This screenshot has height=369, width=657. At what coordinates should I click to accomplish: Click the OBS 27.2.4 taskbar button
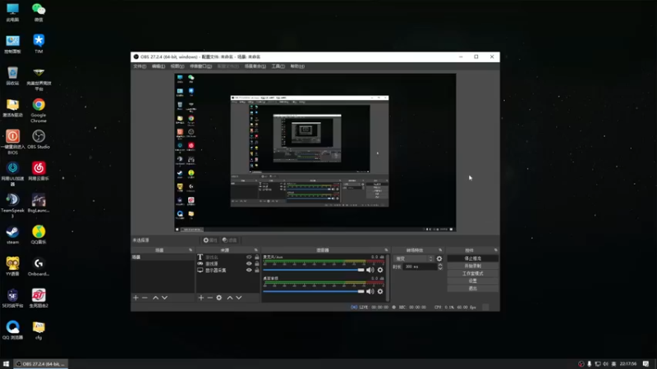point(41,363)
